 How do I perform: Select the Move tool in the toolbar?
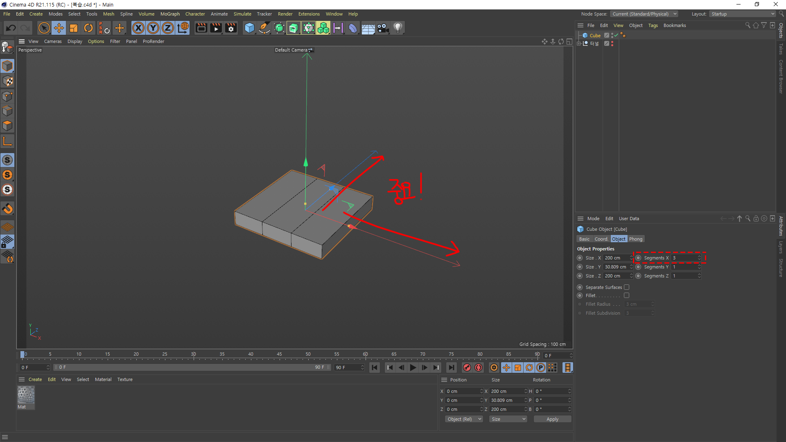59,28
